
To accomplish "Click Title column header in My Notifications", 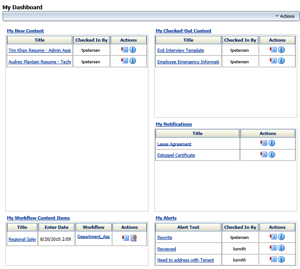I will pos(198,133).
